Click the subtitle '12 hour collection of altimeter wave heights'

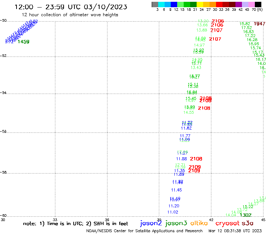(70, 15)
